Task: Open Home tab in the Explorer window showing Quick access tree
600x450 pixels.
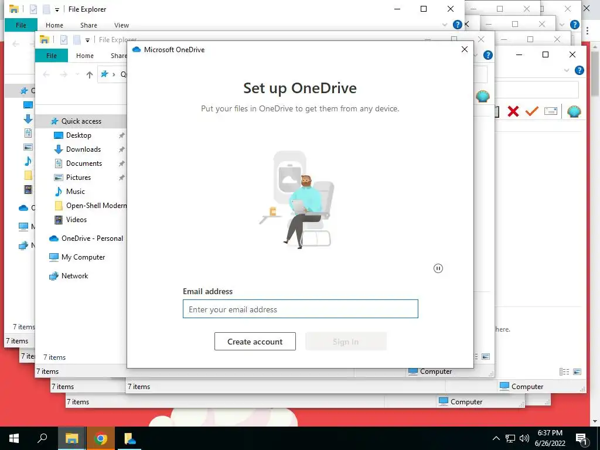Action: [84, 56]
